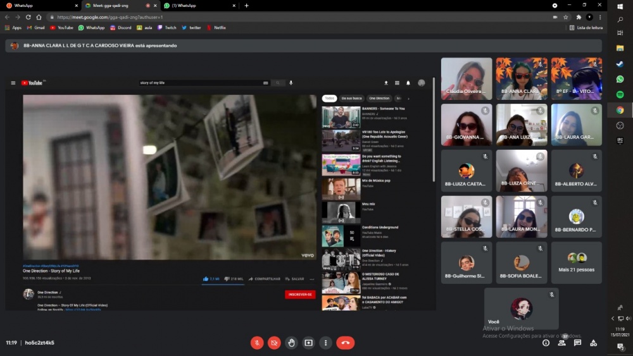Viewport: 633px width, 356px height.
Task: Reload the page in Chrome
Action: (28, 17)
